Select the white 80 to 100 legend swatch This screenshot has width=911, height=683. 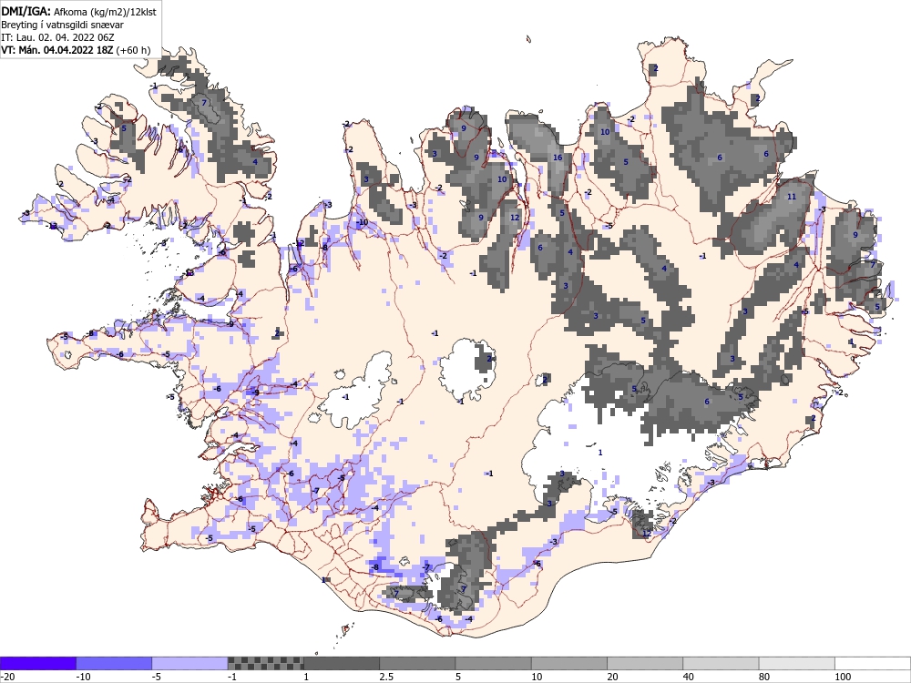pos(797,664)
